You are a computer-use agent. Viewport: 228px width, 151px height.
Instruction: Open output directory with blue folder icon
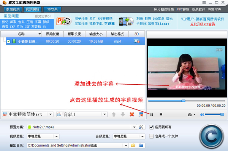[141, 145]
